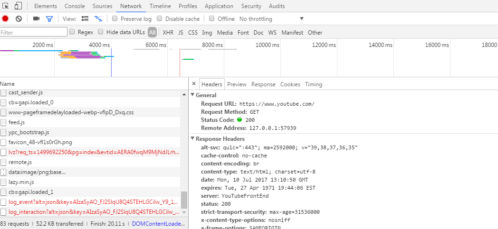This screenshot has height=229, width=498.
Task: Click the capture screenshots camera icon
Action: (36, 19)
